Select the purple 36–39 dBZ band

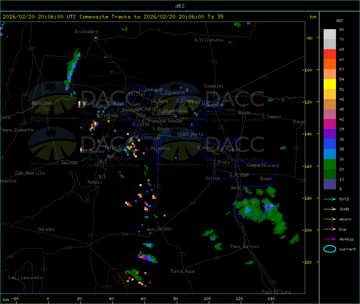330,134
